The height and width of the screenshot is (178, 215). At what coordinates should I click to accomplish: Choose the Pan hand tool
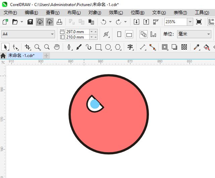(57, 47)
